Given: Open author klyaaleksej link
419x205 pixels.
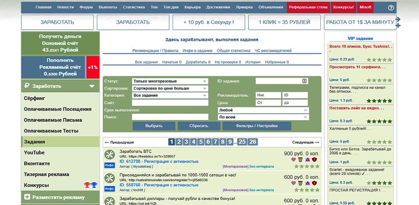Looking at the screenshot, I should pyautogui.click(x=143, y=166).
